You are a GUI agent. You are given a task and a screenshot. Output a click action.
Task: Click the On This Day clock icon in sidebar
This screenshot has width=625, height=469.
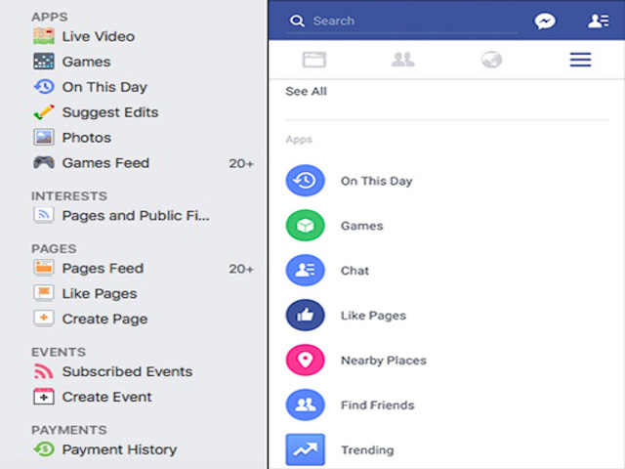point(44,87)
